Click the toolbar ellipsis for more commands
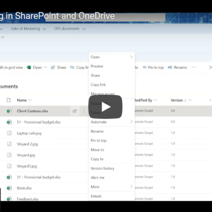This screenshot has height=212, width=212. [194, 67]
